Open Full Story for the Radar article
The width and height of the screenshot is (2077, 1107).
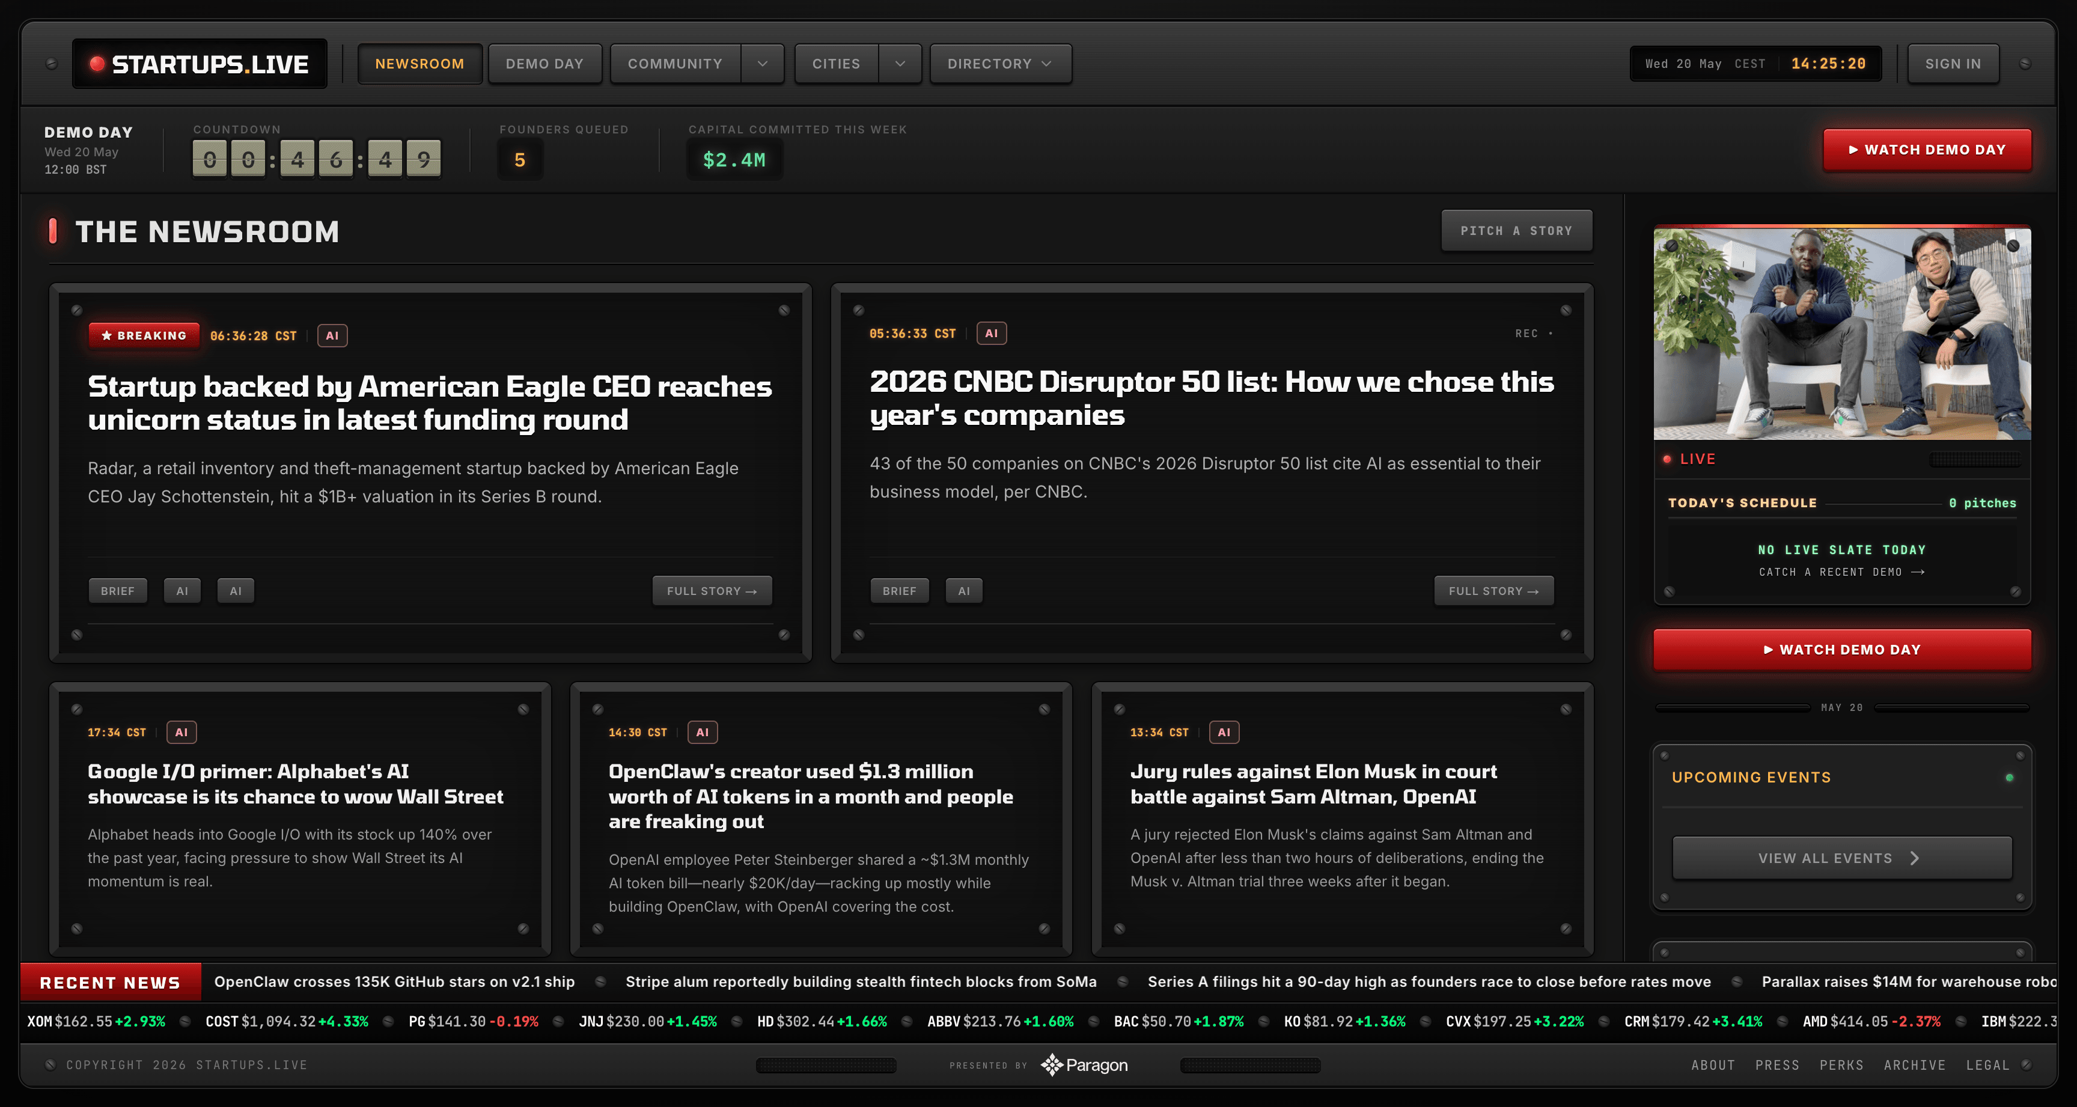point(712,591)
